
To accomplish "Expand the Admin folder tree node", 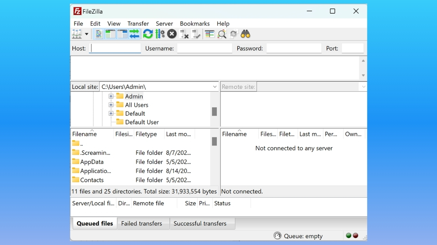I will pyautogui.click(x=111, y=96).
